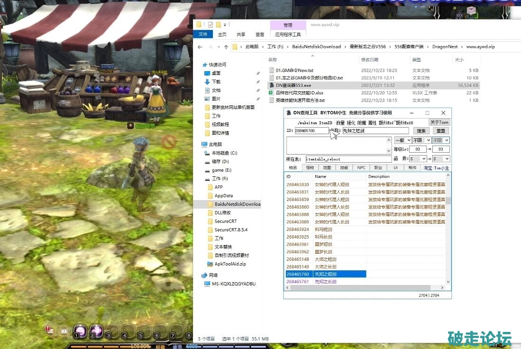521x349 pixels.
Task: Switch to the 怪物 tab
Action: coord(310,168)
